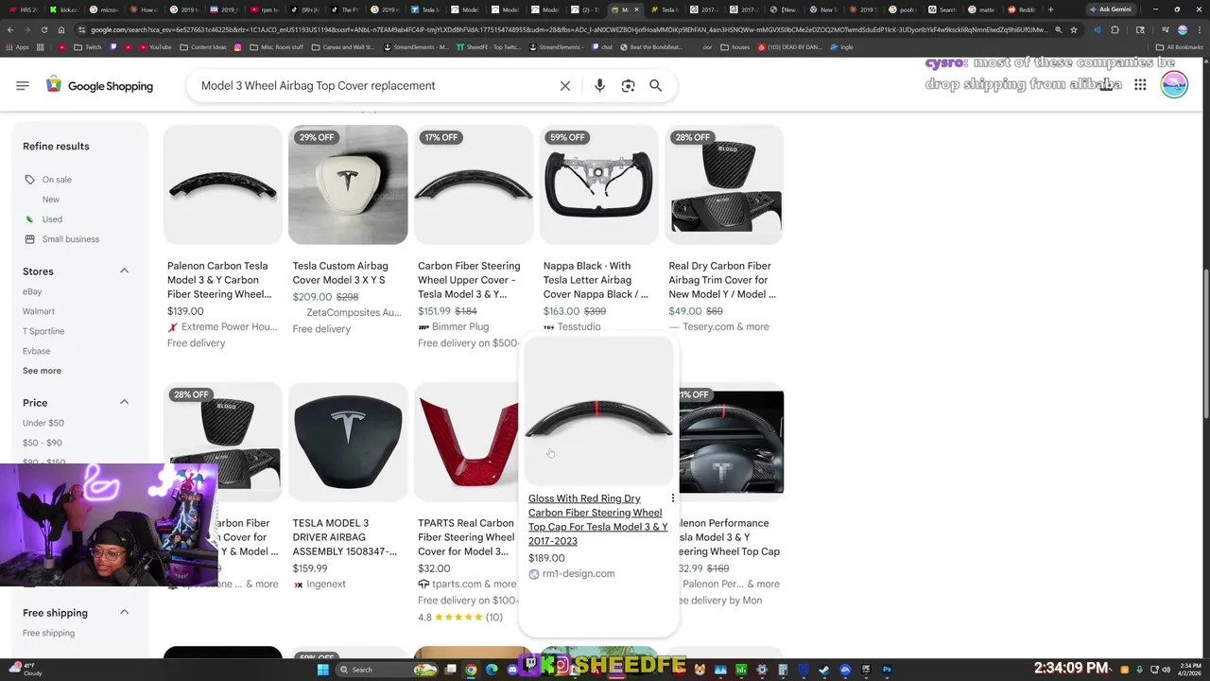
Task: Reload the page with the refresh icon
Action: pos(43,29)
